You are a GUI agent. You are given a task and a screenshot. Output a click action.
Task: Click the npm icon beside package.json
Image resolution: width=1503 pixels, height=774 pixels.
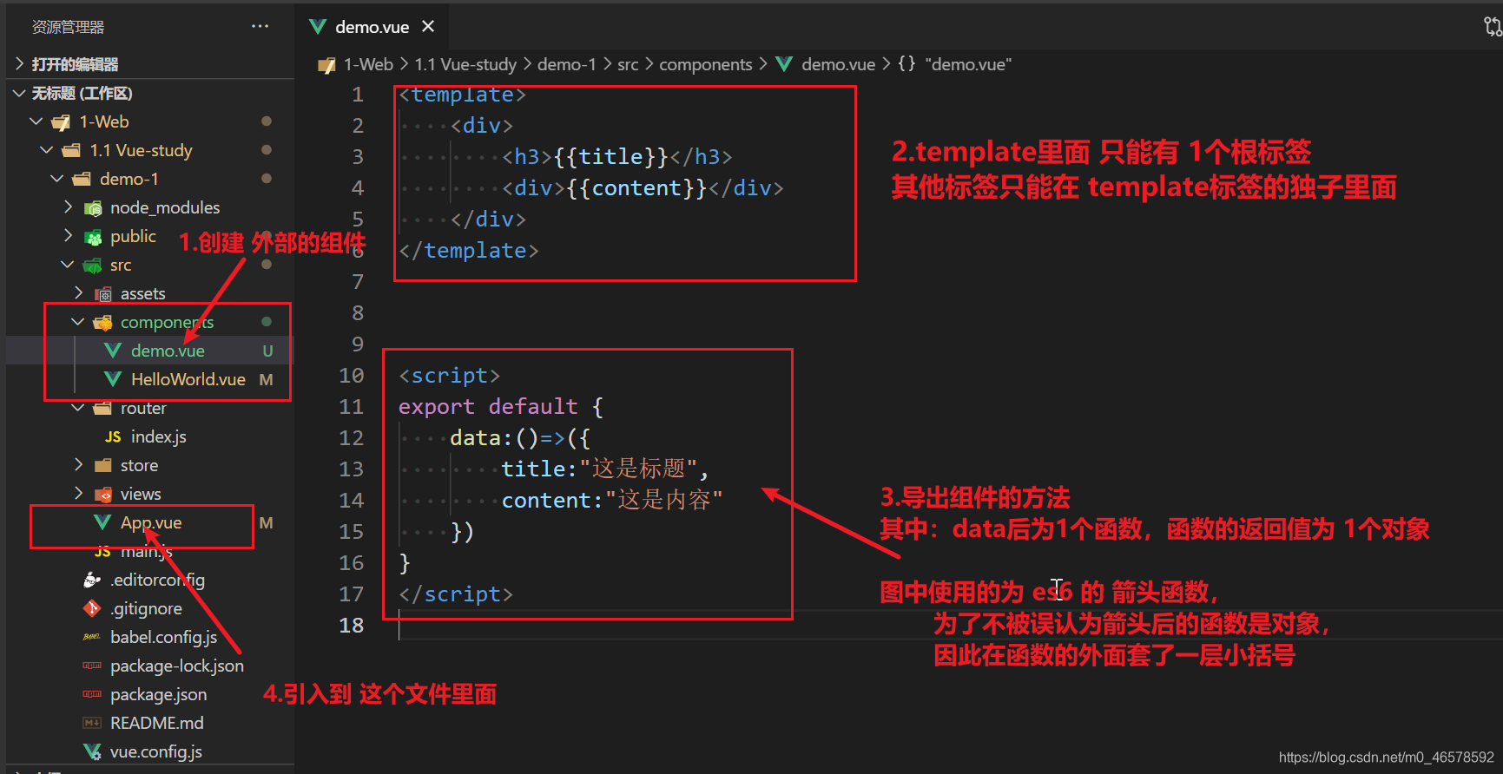92,694
